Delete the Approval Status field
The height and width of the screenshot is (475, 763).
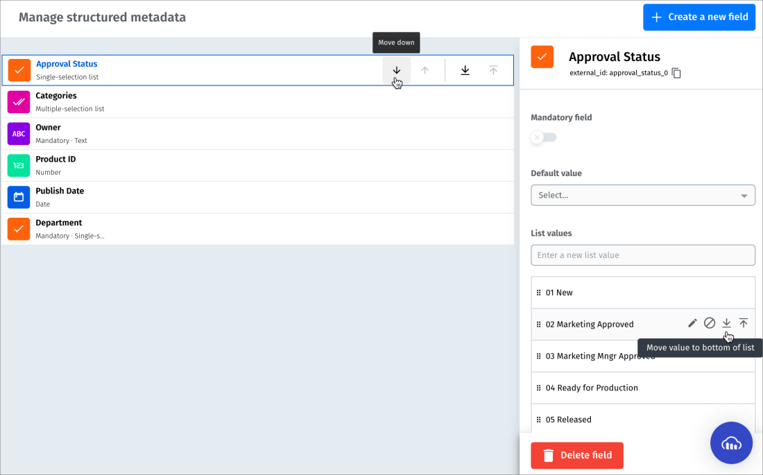coord(577,455)
